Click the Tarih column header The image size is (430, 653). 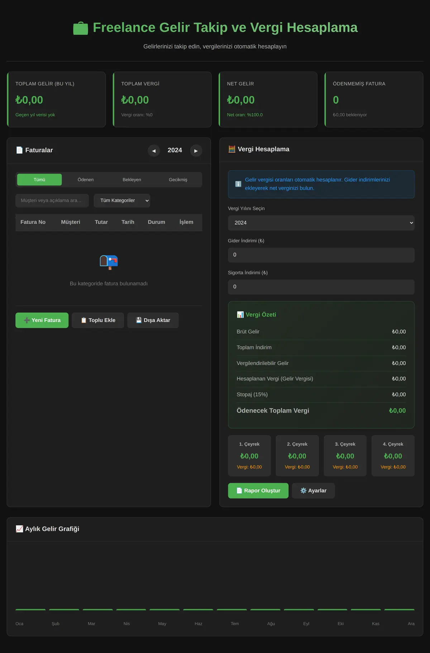pos(128,222)
